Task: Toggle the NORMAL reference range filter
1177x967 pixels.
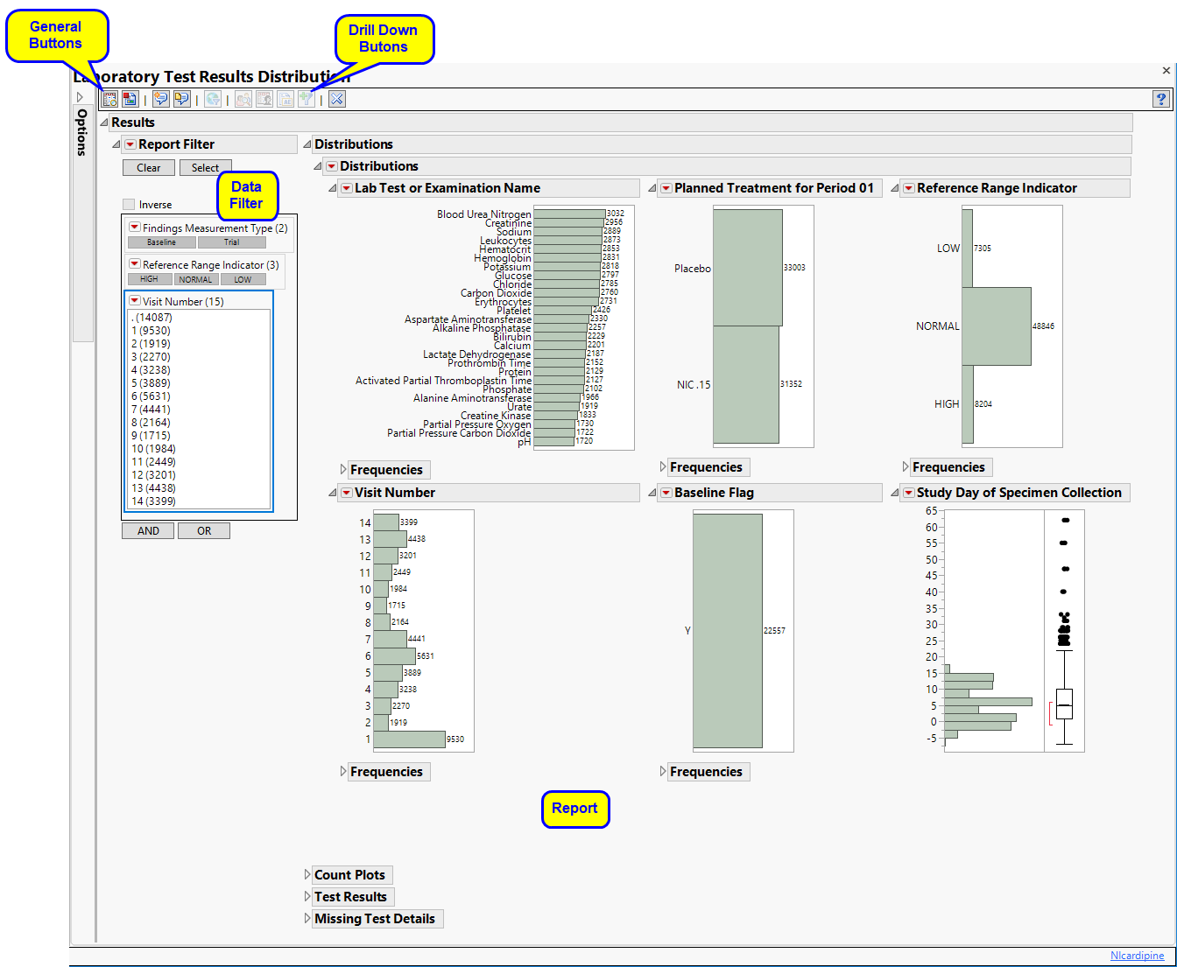Action: click(195, 280)
